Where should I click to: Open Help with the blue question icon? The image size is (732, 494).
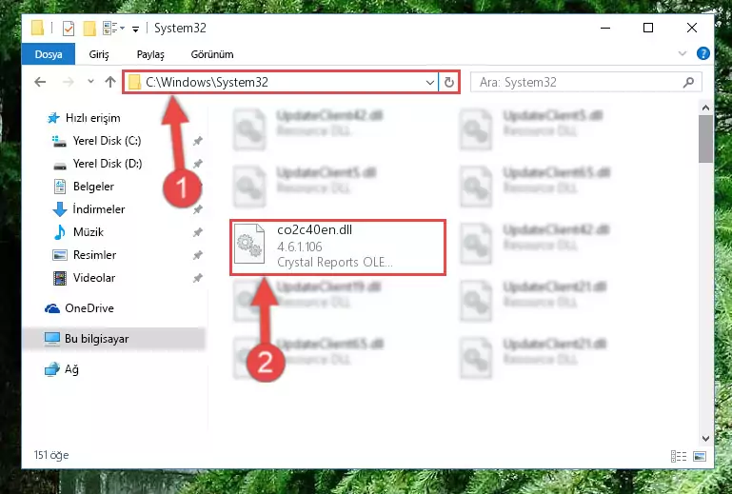(x=703, y=53)
